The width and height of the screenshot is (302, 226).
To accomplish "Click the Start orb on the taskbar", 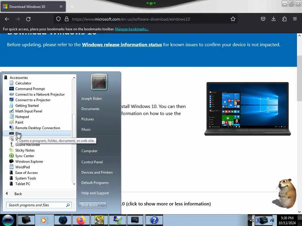I will 8,220.
